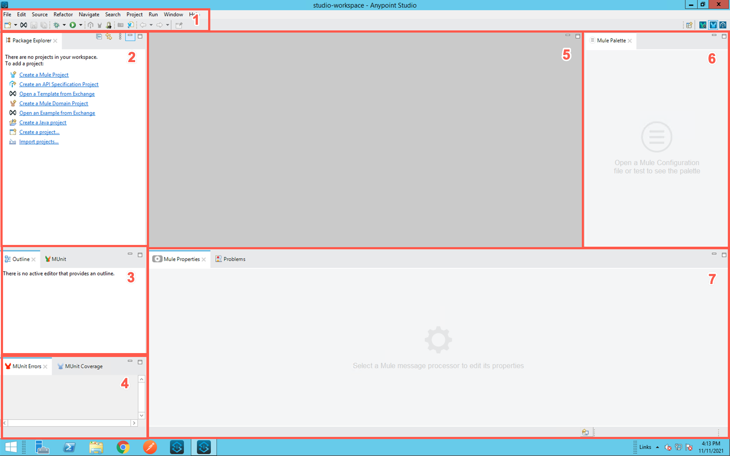Open the Run menu
The width and height of the screenshot is (730, 456).
[153, 14]
